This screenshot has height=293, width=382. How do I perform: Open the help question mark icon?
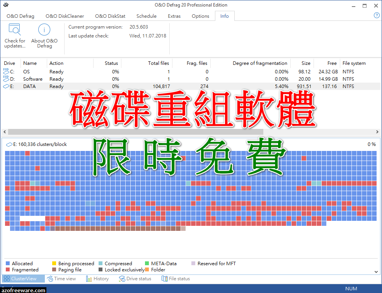(x=377, y=15)
